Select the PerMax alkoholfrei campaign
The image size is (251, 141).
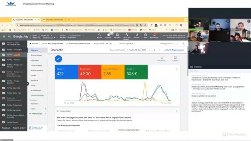[14, 88]
